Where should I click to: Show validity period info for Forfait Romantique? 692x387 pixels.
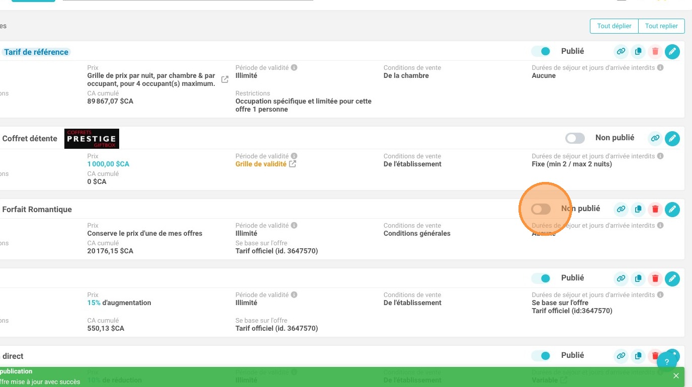tap(294, 225)
